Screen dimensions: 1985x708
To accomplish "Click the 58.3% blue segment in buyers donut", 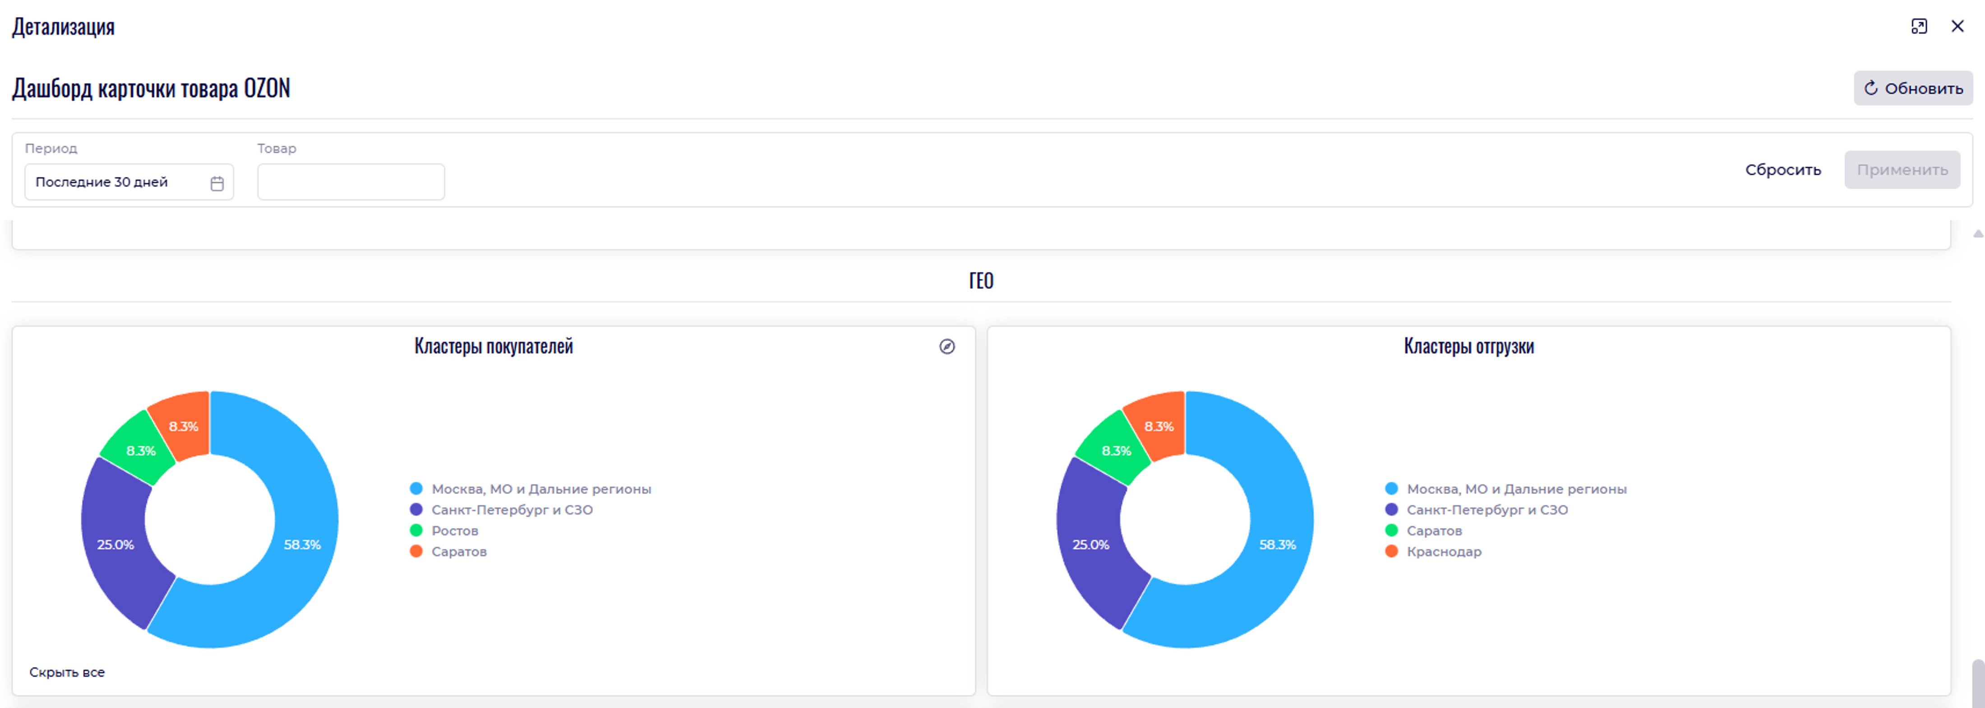I will click(302, 545).
